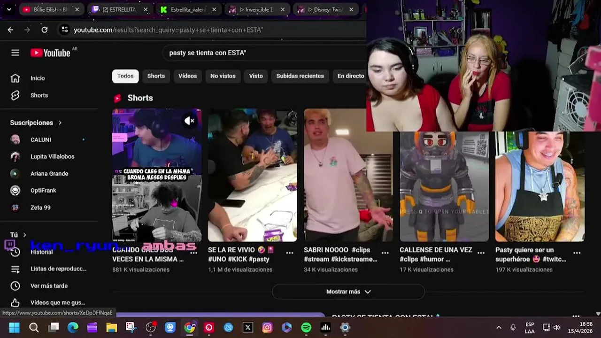Close the Billie Eilish browser tab
The image size is (601, 338).
pos(77,9)
